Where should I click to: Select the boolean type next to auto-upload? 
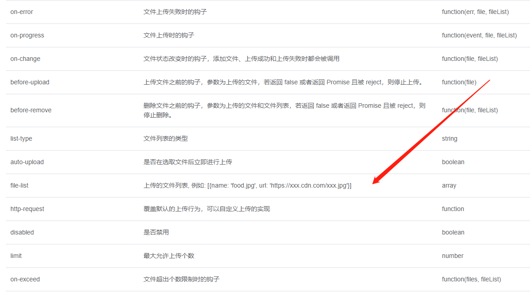point(453,162)
